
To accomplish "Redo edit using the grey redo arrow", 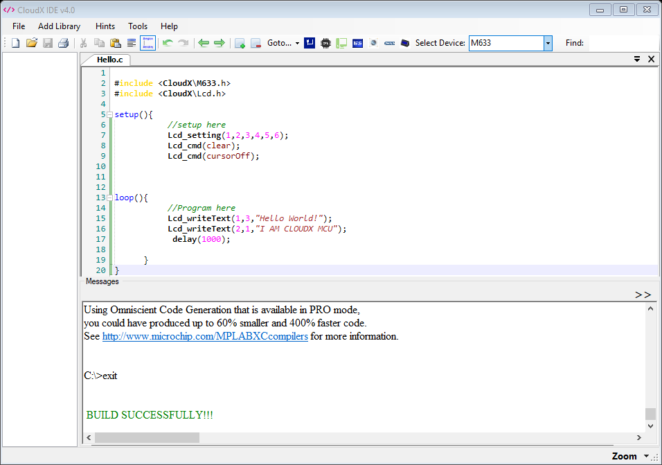I will point(184,43).
